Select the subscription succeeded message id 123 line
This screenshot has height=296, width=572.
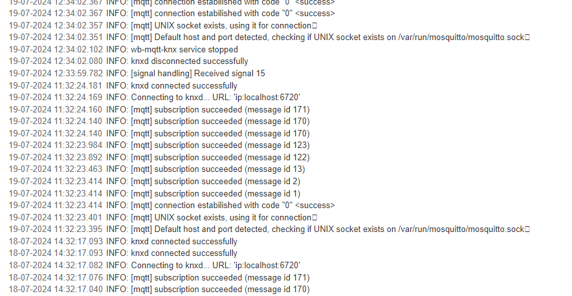point(159,145)
